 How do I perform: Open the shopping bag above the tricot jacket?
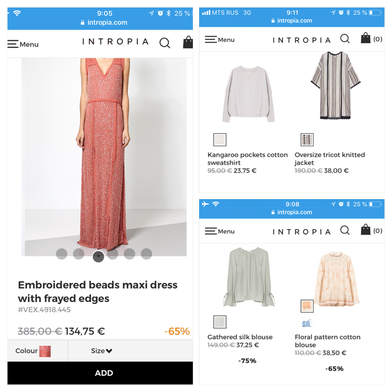[x=366, y=38]
